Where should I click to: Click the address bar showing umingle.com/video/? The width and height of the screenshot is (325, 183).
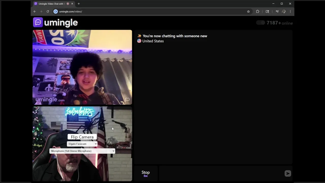(x=152, y=11)
